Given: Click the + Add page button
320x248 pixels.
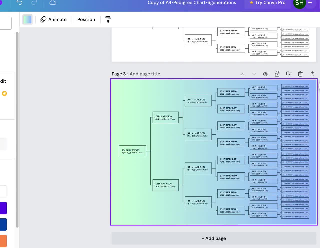Looking at the screenshot, I should [x=214, y=238].
